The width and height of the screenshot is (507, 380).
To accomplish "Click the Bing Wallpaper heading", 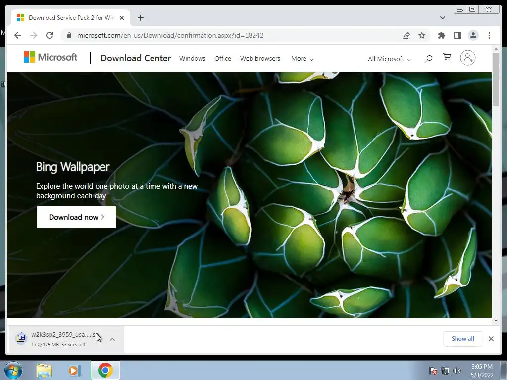I will (73, 167).
